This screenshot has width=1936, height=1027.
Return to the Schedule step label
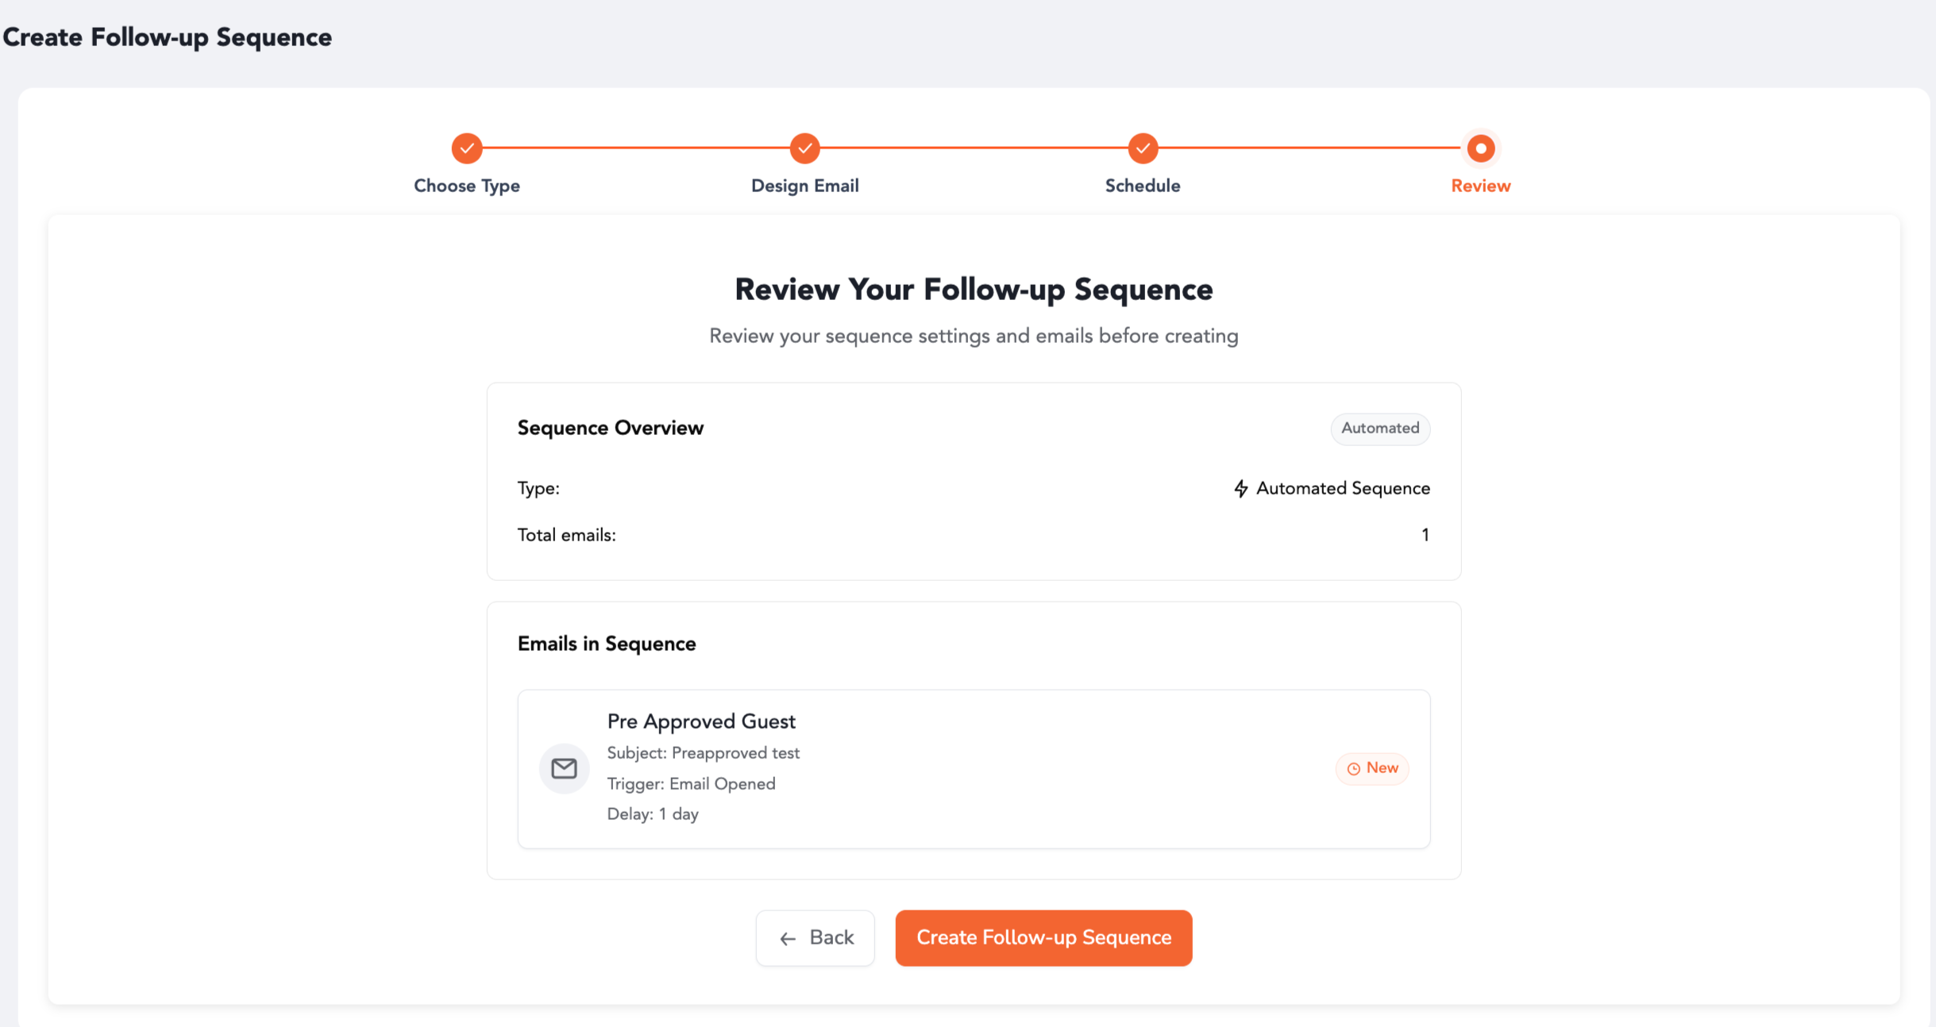(x=1143, y=186)
